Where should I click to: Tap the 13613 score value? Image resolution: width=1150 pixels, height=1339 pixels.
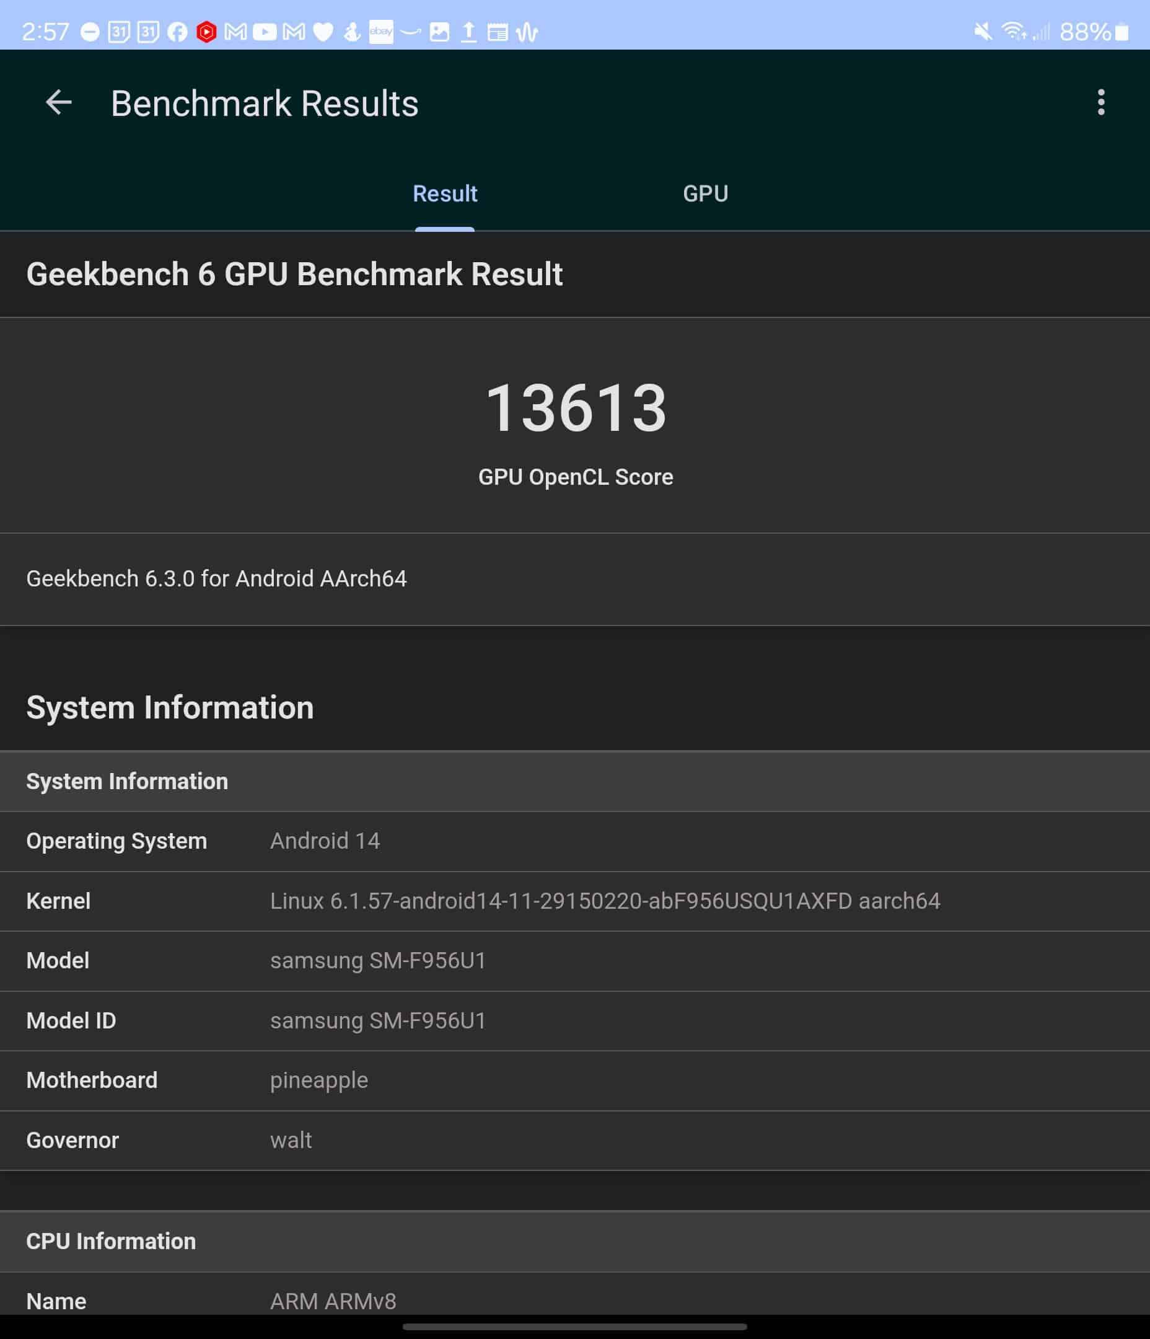coord(575,408)
